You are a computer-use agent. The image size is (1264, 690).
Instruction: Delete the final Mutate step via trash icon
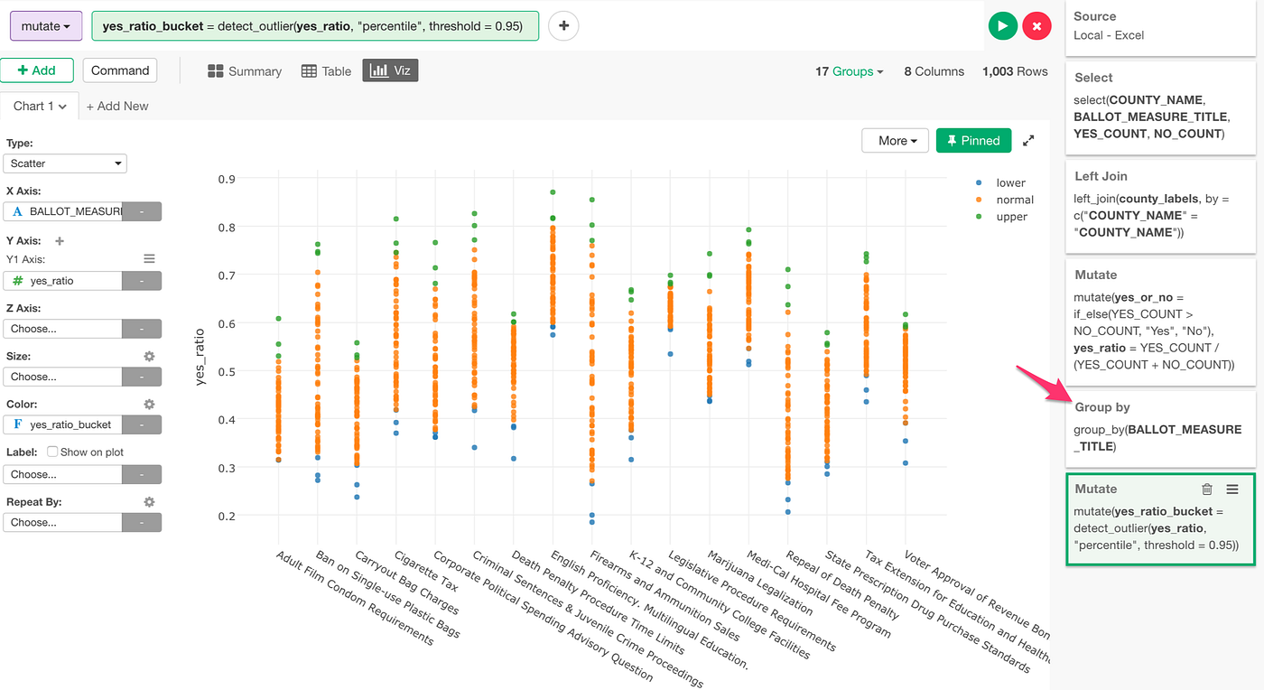coord(1207,489)
